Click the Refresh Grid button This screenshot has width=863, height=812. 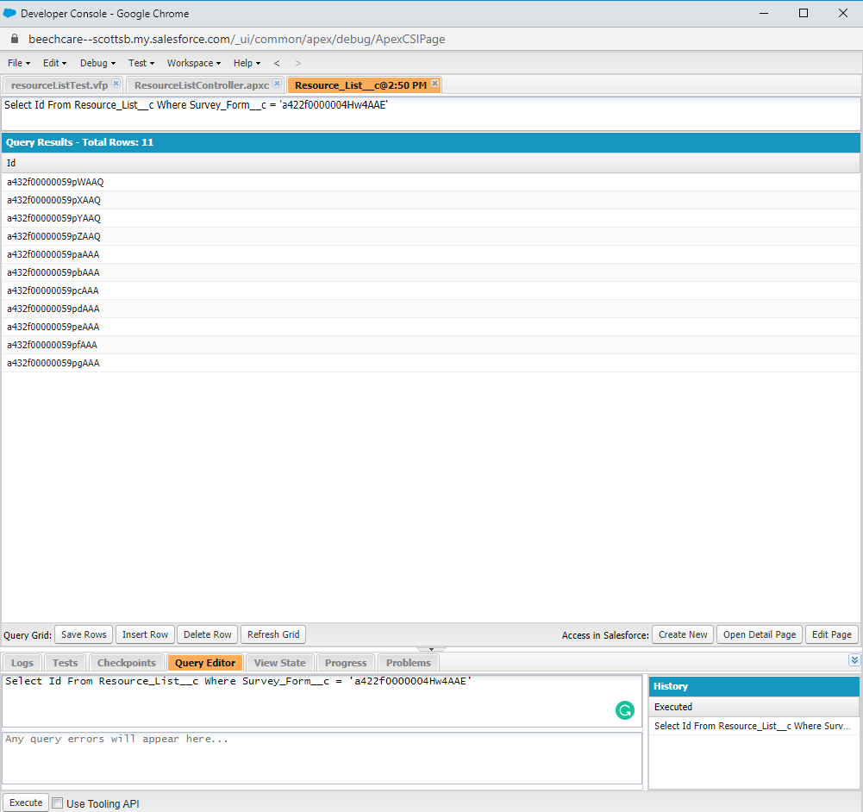[273, 634]
